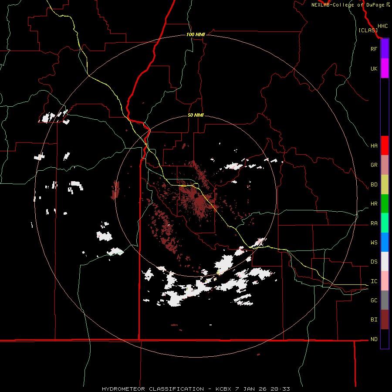
Task: Click the UK magenta legend swatch
Action: 385,68
